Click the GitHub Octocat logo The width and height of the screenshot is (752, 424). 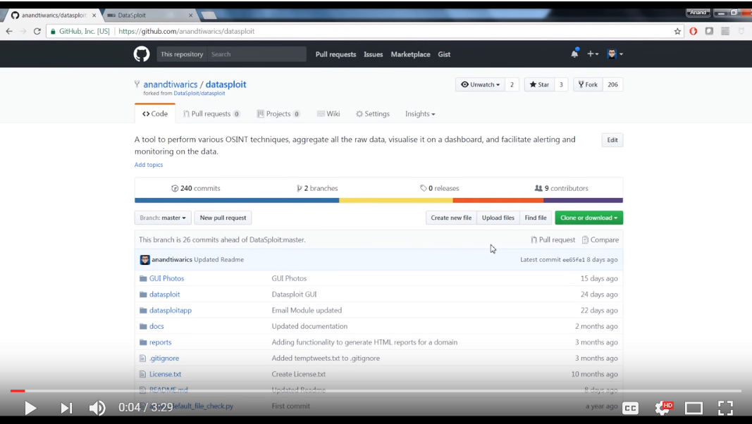pos(142,54)
